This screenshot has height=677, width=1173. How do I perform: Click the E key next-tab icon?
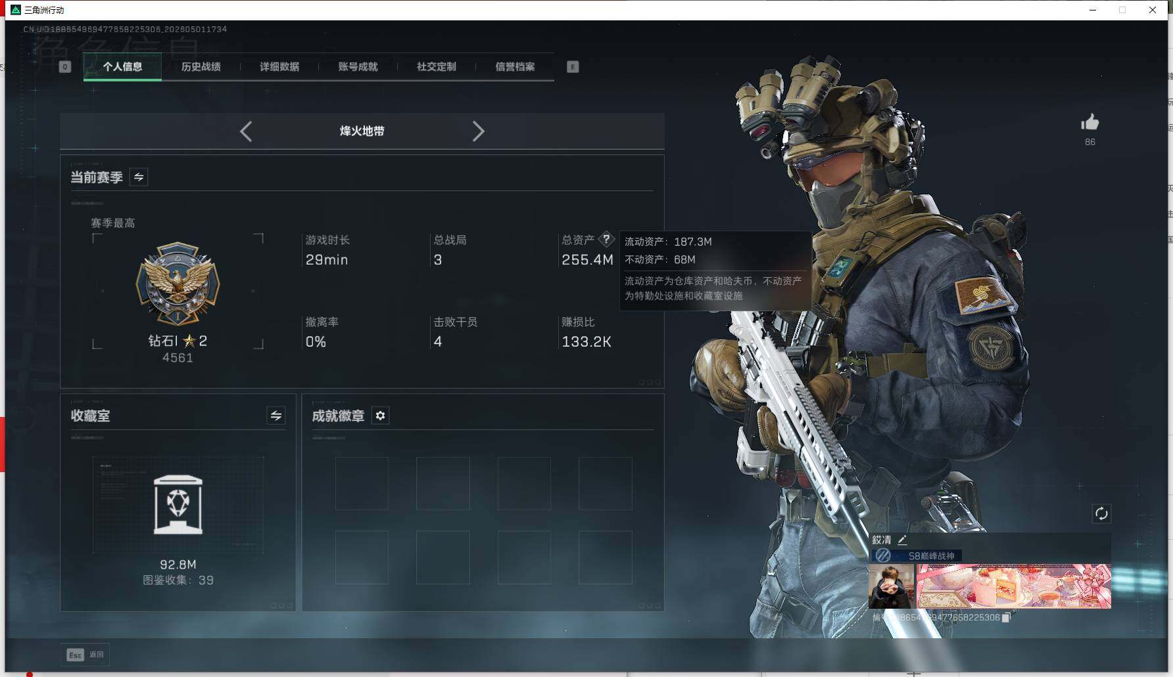coord(573,66)
